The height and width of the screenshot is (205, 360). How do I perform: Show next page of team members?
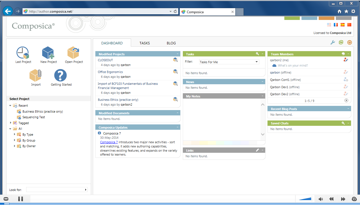(x=346, y=101)
